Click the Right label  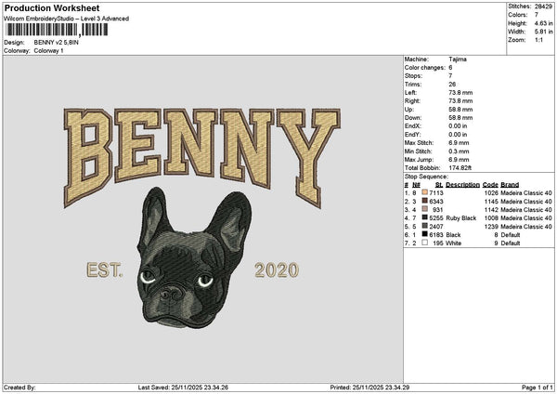[412, 101]
